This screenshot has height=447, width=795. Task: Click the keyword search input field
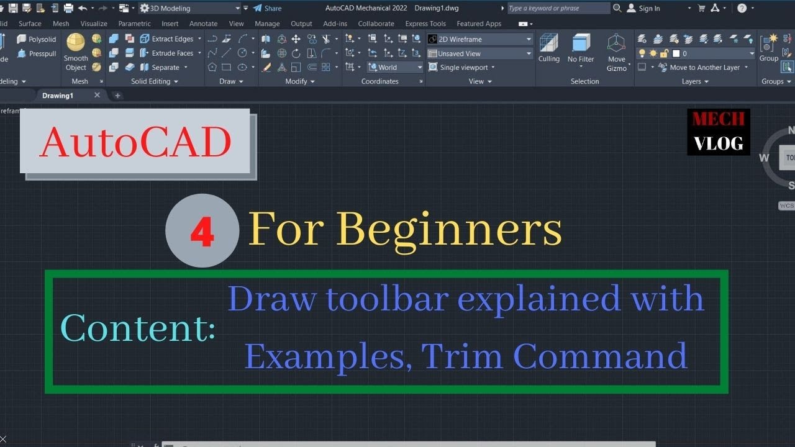click(558, 8)
